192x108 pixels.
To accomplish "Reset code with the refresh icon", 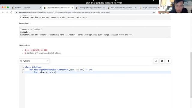I will (x=162, y=61).
